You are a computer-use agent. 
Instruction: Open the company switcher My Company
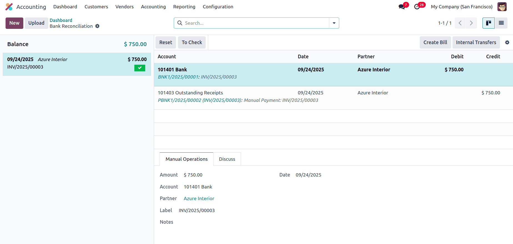pos(461,7)
